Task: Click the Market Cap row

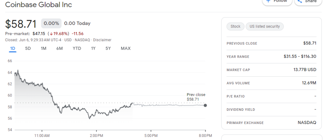Action: [x=271, y=70]
